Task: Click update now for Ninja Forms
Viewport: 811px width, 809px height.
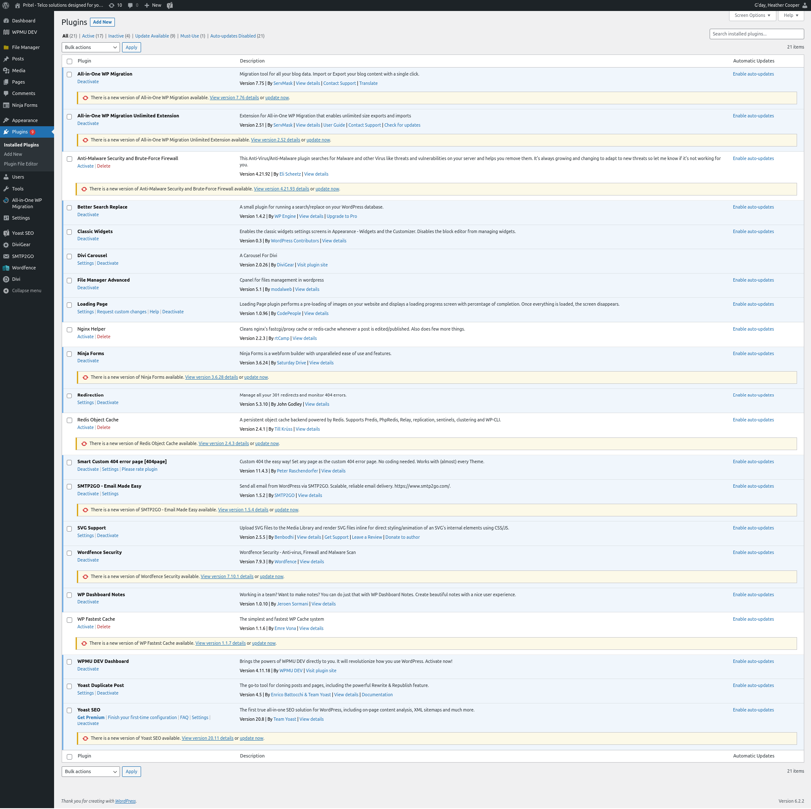Action: click(256, 377)
